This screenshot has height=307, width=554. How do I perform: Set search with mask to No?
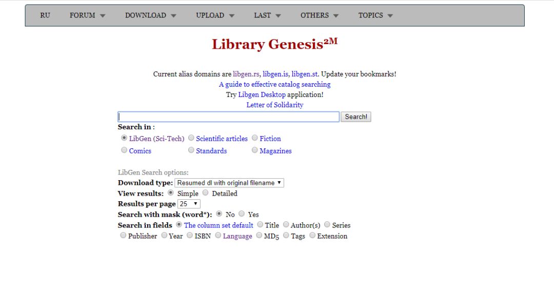(x=219, y=214)
